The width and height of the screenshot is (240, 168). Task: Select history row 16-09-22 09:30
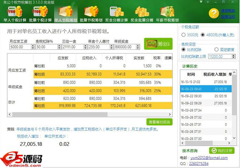click(206, 96)
